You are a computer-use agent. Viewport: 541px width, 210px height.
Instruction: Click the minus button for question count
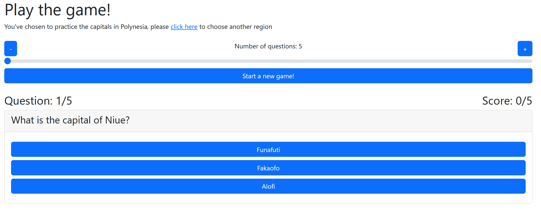(x=11, y=49)
